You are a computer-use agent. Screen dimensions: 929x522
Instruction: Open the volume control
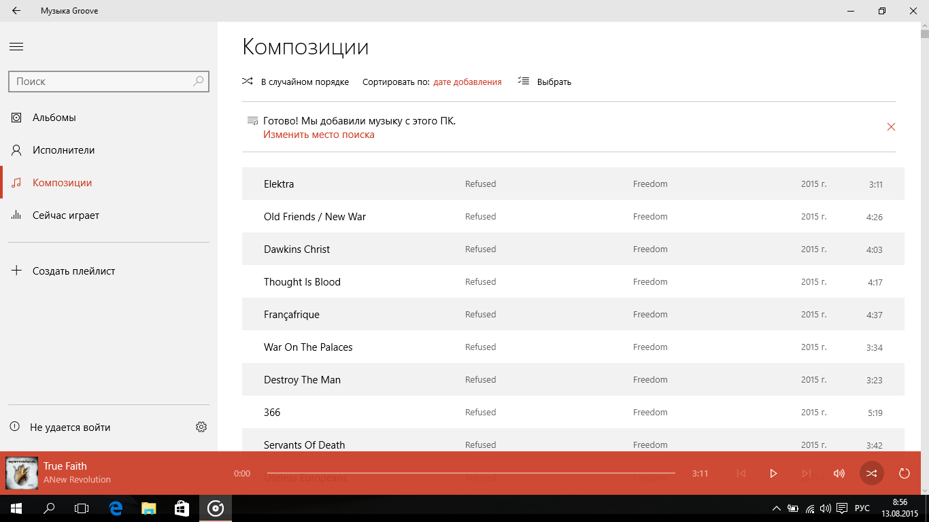click(x=839, y=473)
